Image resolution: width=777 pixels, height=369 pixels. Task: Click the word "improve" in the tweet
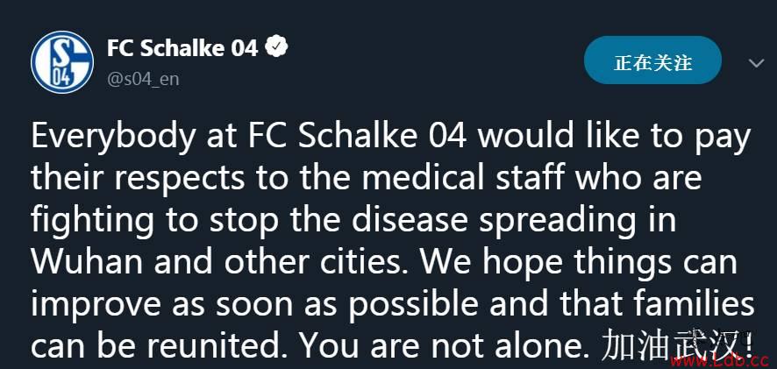[x=96, y=303]
